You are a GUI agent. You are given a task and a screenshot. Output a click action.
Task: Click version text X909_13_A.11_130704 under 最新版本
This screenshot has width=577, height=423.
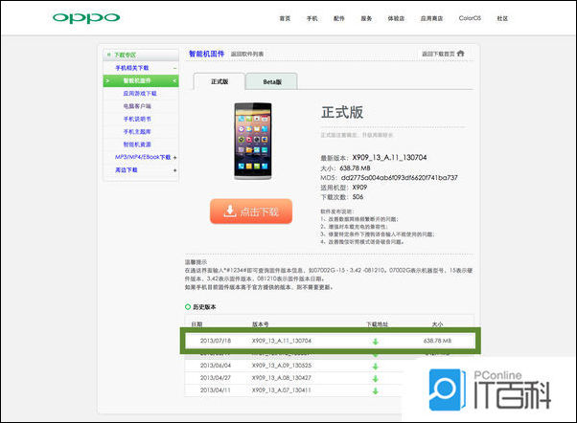(x=389, y=157)
